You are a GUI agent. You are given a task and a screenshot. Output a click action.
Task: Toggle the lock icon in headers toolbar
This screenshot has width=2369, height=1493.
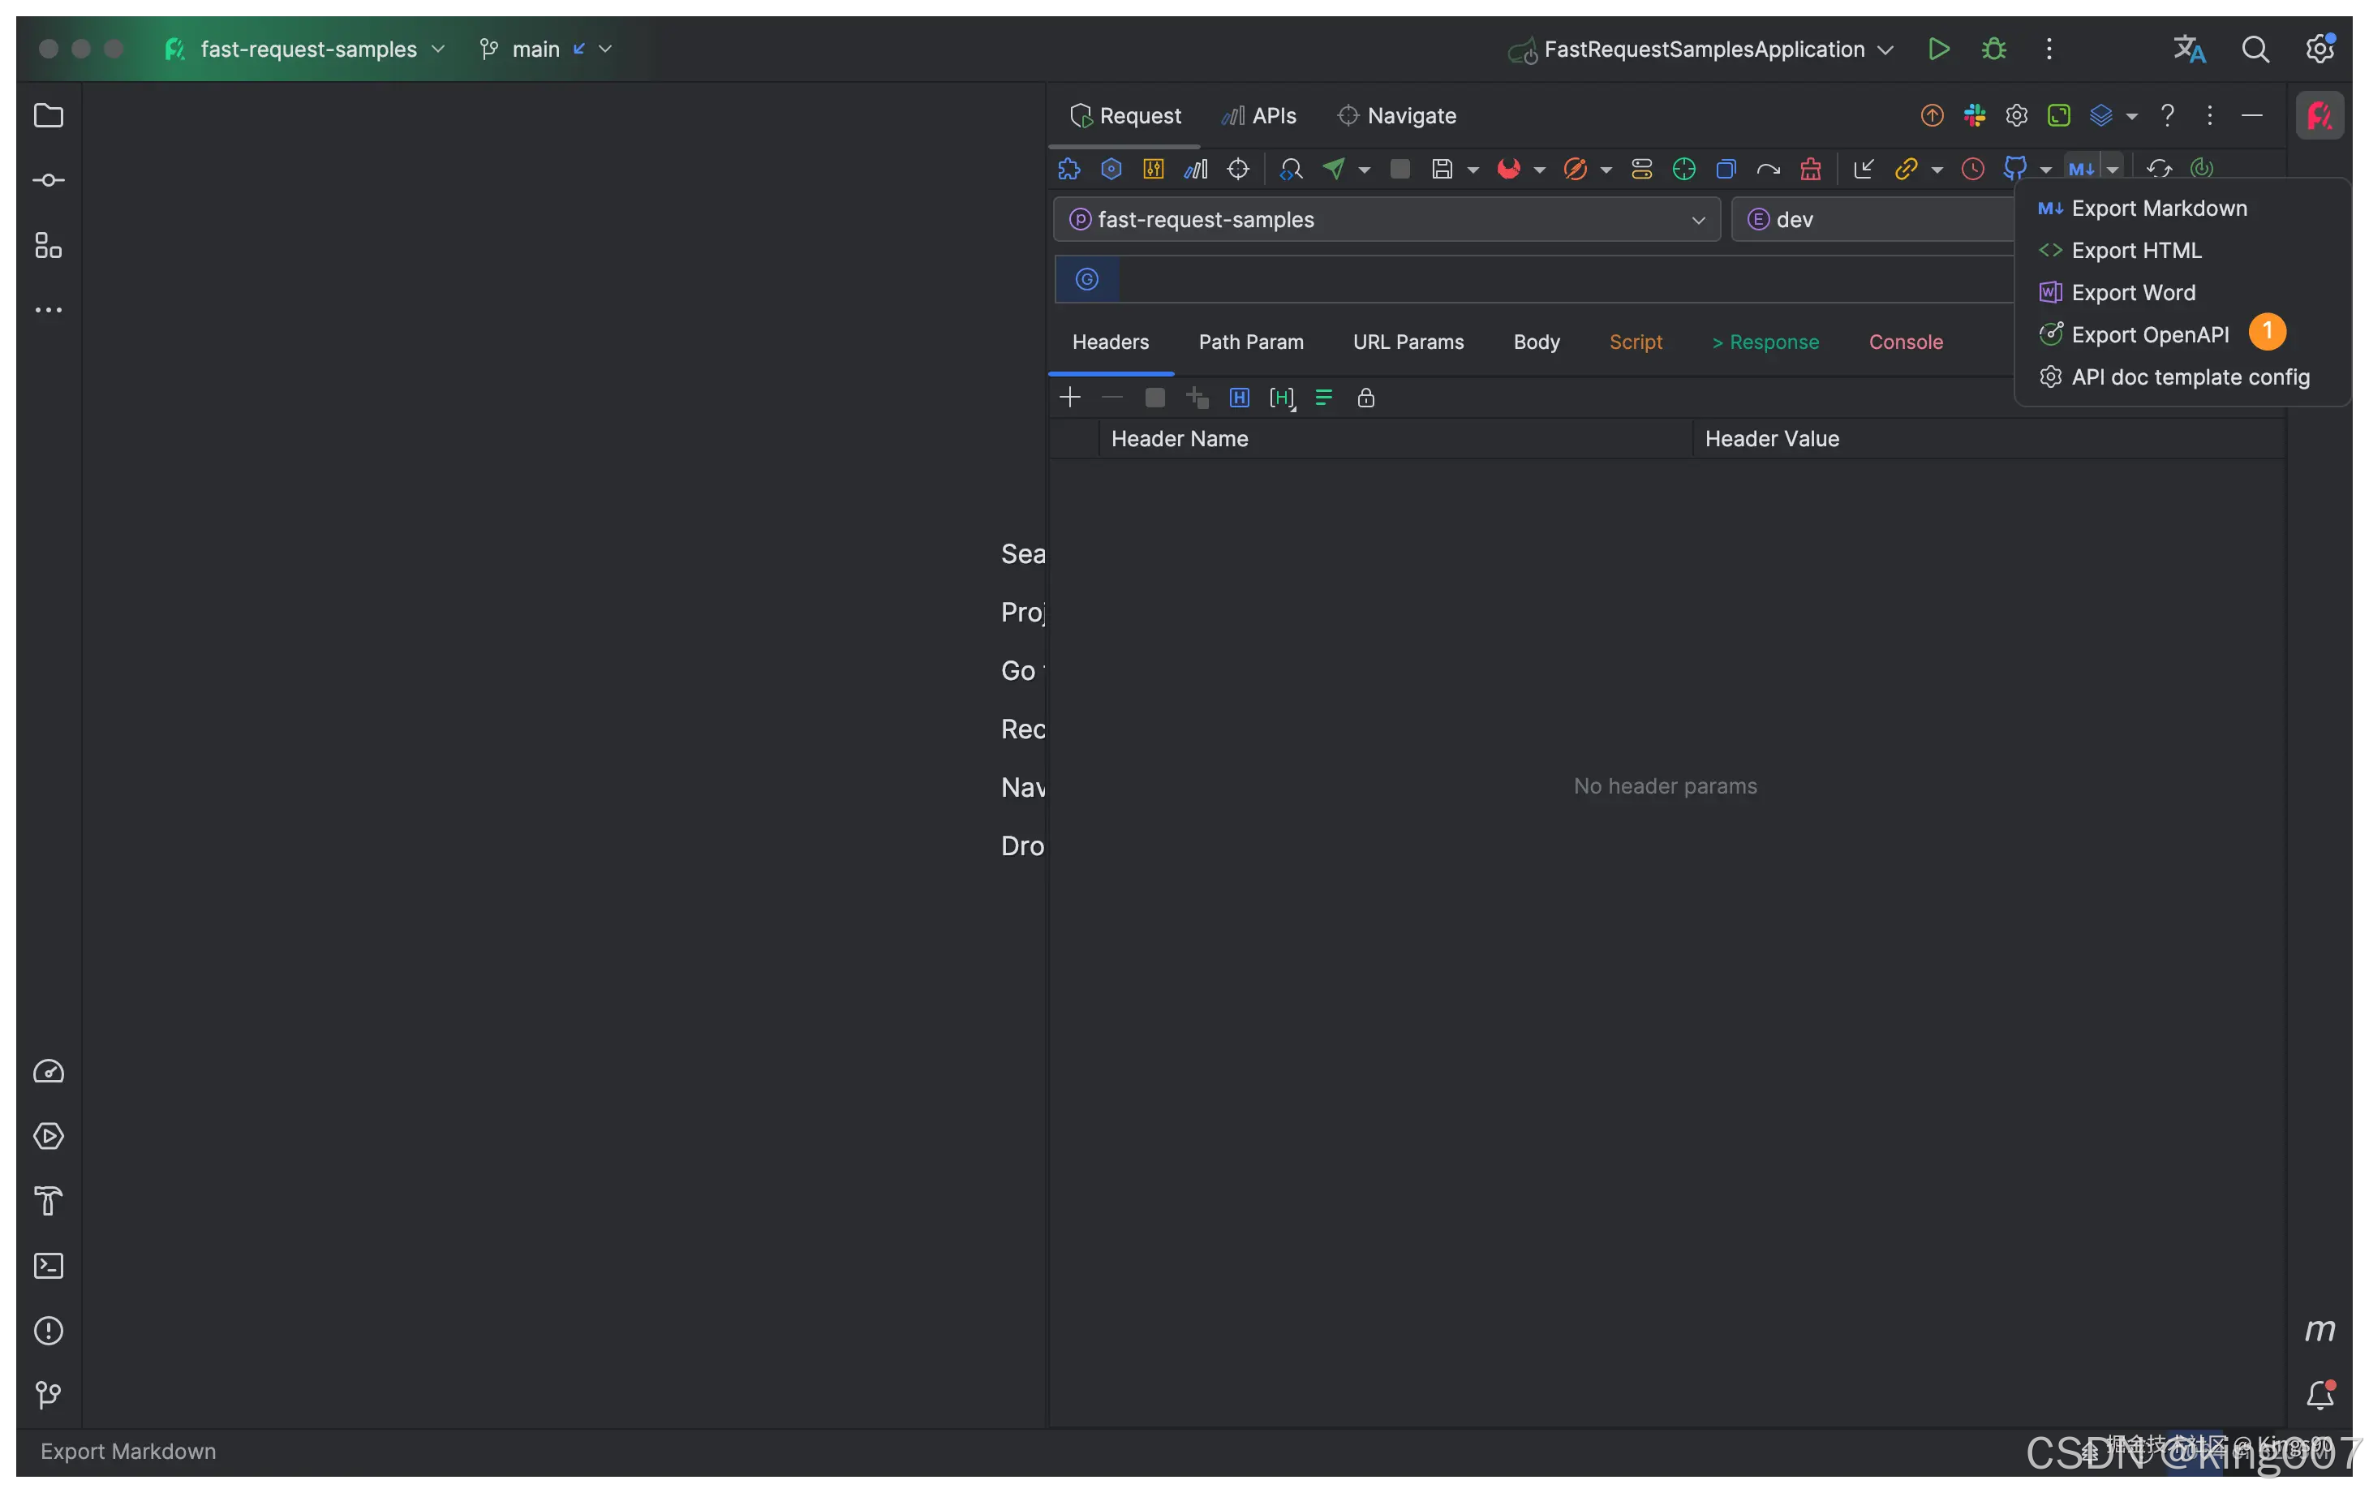pos(1365,398)
